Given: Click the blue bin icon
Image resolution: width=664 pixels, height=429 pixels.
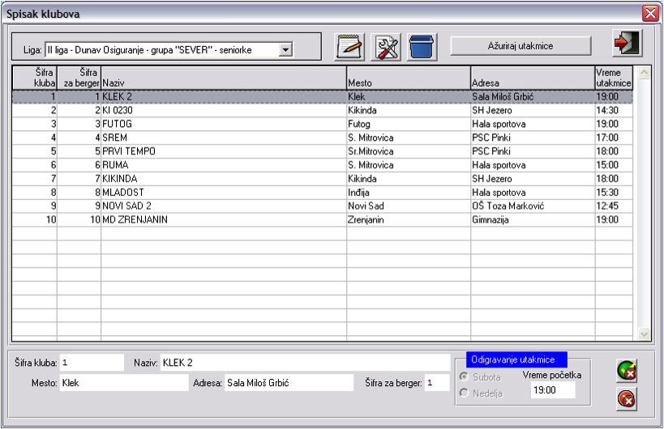Looking at the screenshot, I should [x=422, y=47].
